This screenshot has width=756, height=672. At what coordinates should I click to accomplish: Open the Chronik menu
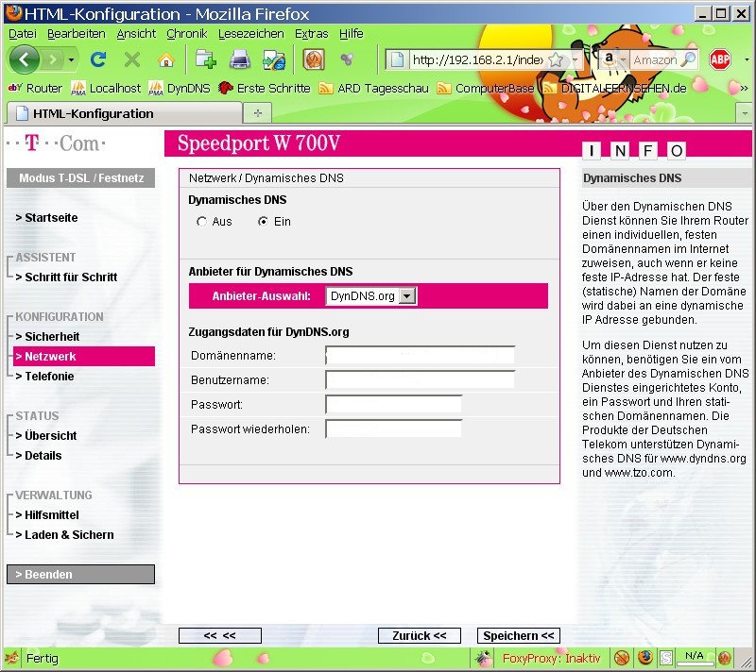pos(186,34)
